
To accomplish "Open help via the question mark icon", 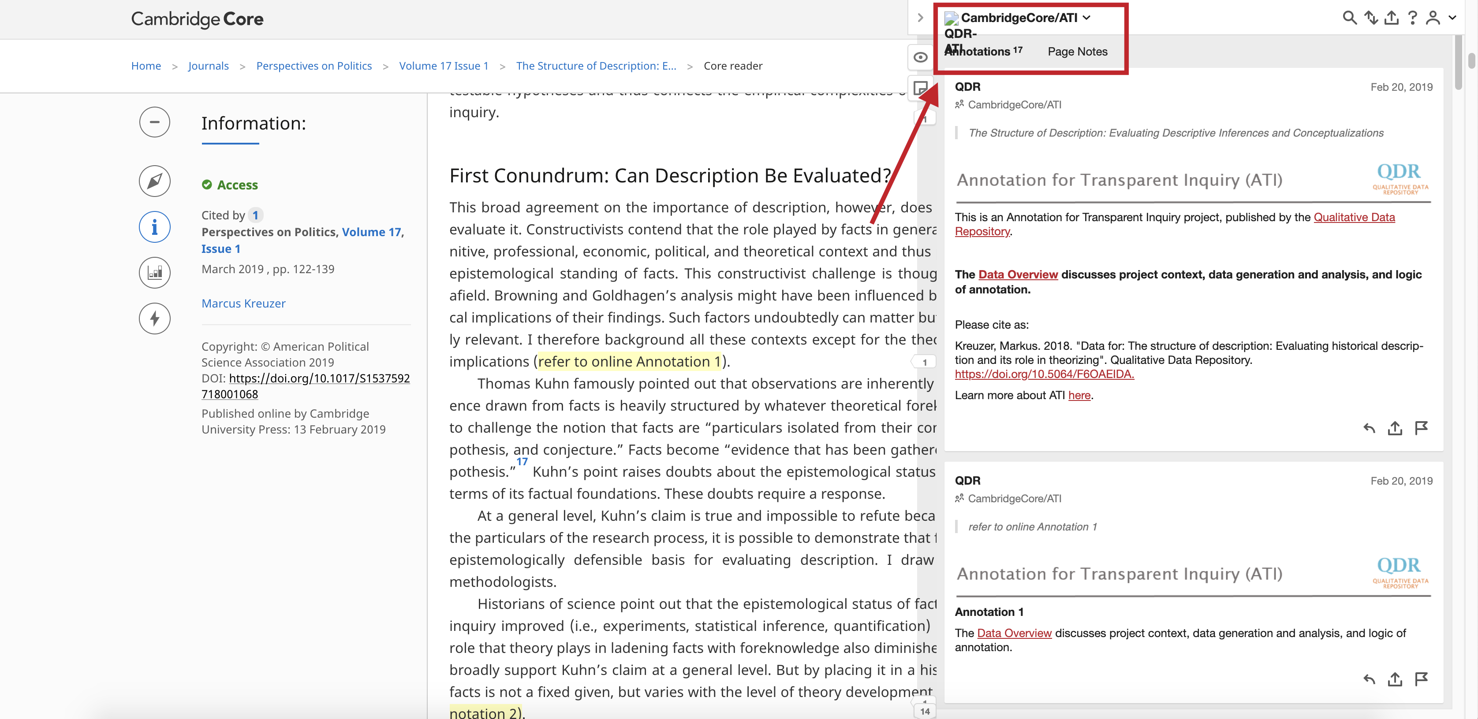I will click(x=1412, y=18).
